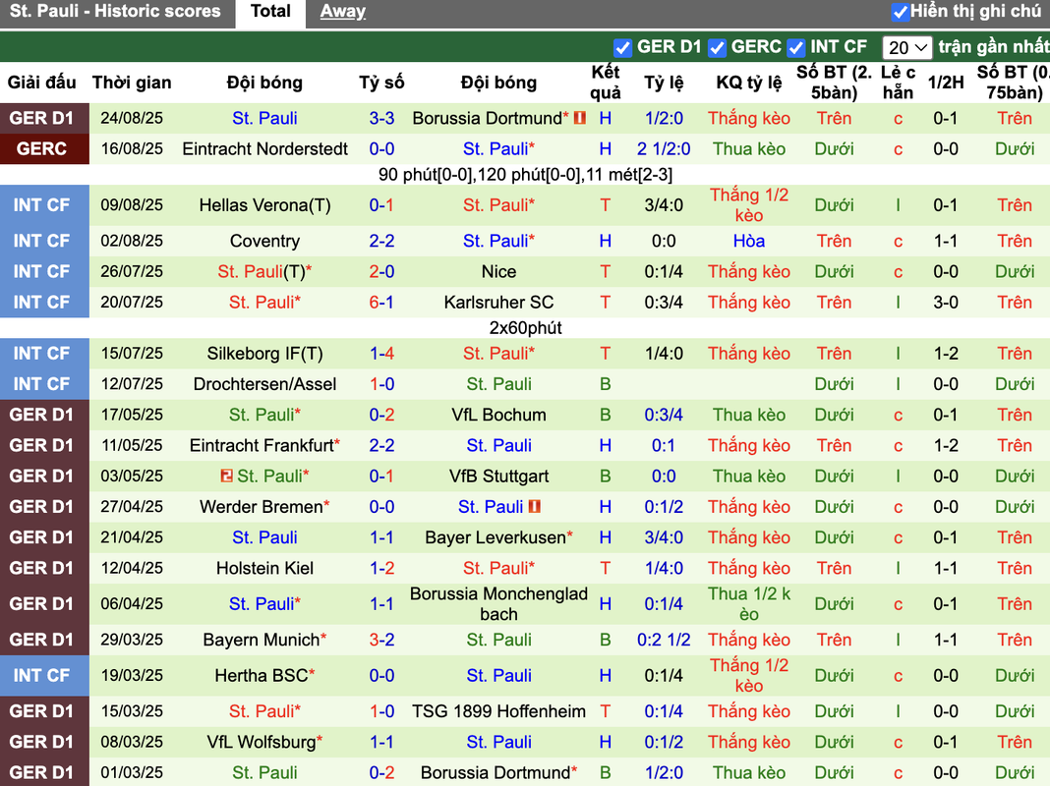This screenshot has width=1050, height=786.
Task: Open Hellas Verona(T) team link
Action: [264, 205]
